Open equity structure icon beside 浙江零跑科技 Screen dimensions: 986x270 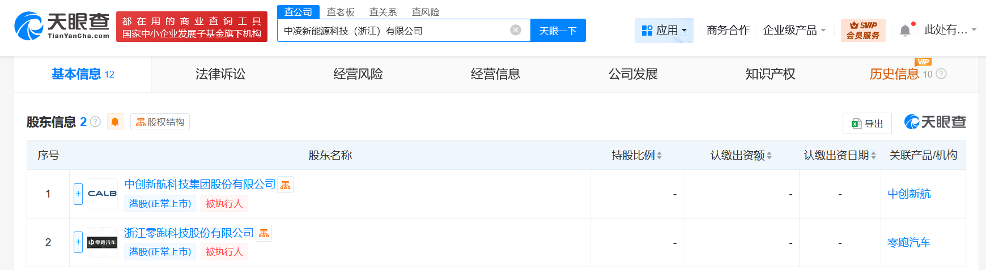click(x=264, y=233)
